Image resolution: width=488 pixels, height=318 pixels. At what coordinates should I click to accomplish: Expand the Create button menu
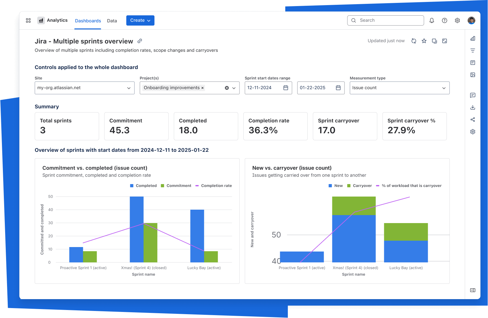[140, 20]
